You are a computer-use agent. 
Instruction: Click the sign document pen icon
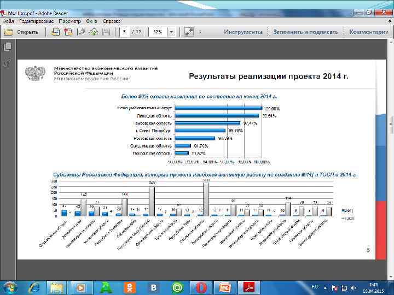pyautogui.click(x=82, y=32)
